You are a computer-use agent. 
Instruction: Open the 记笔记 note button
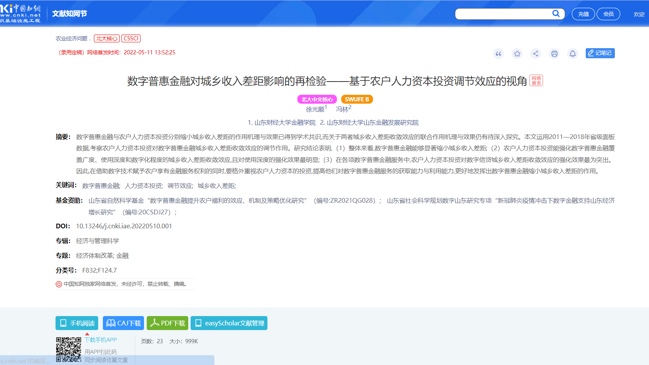[x=600, y=53]
